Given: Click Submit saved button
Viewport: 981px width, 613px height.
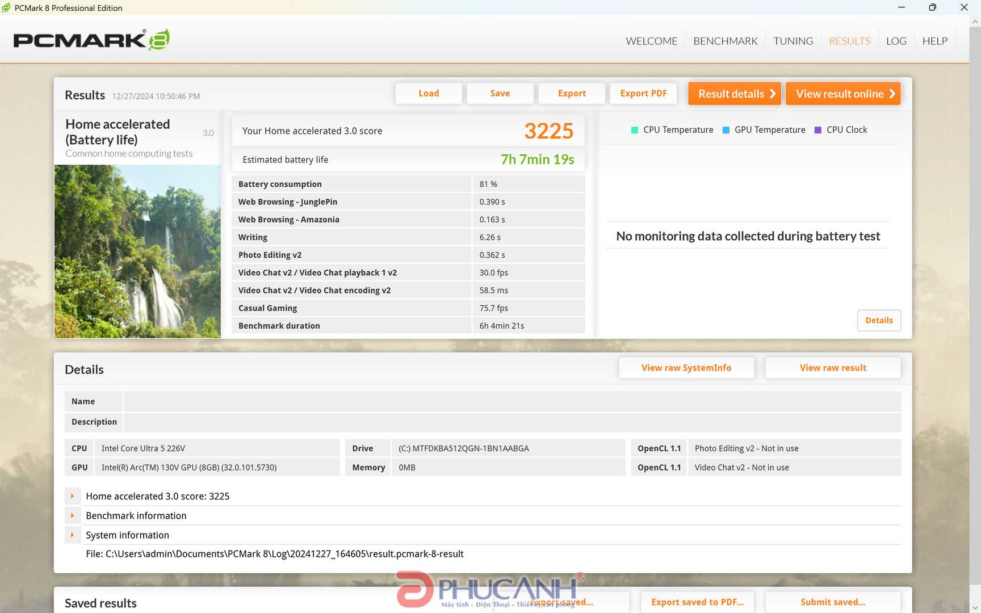Looking at the screenshot, I should [833, 602].
